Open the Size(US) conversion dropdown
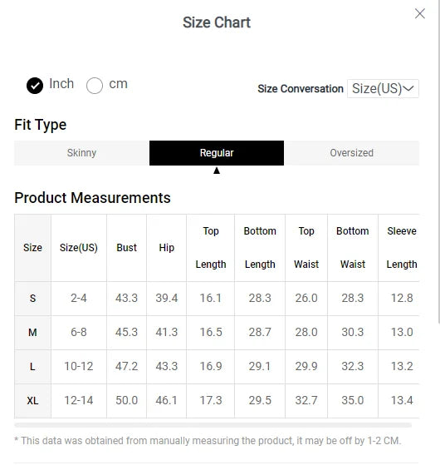The height and width of the screenshot is (465, 440). tap(383, 88)
